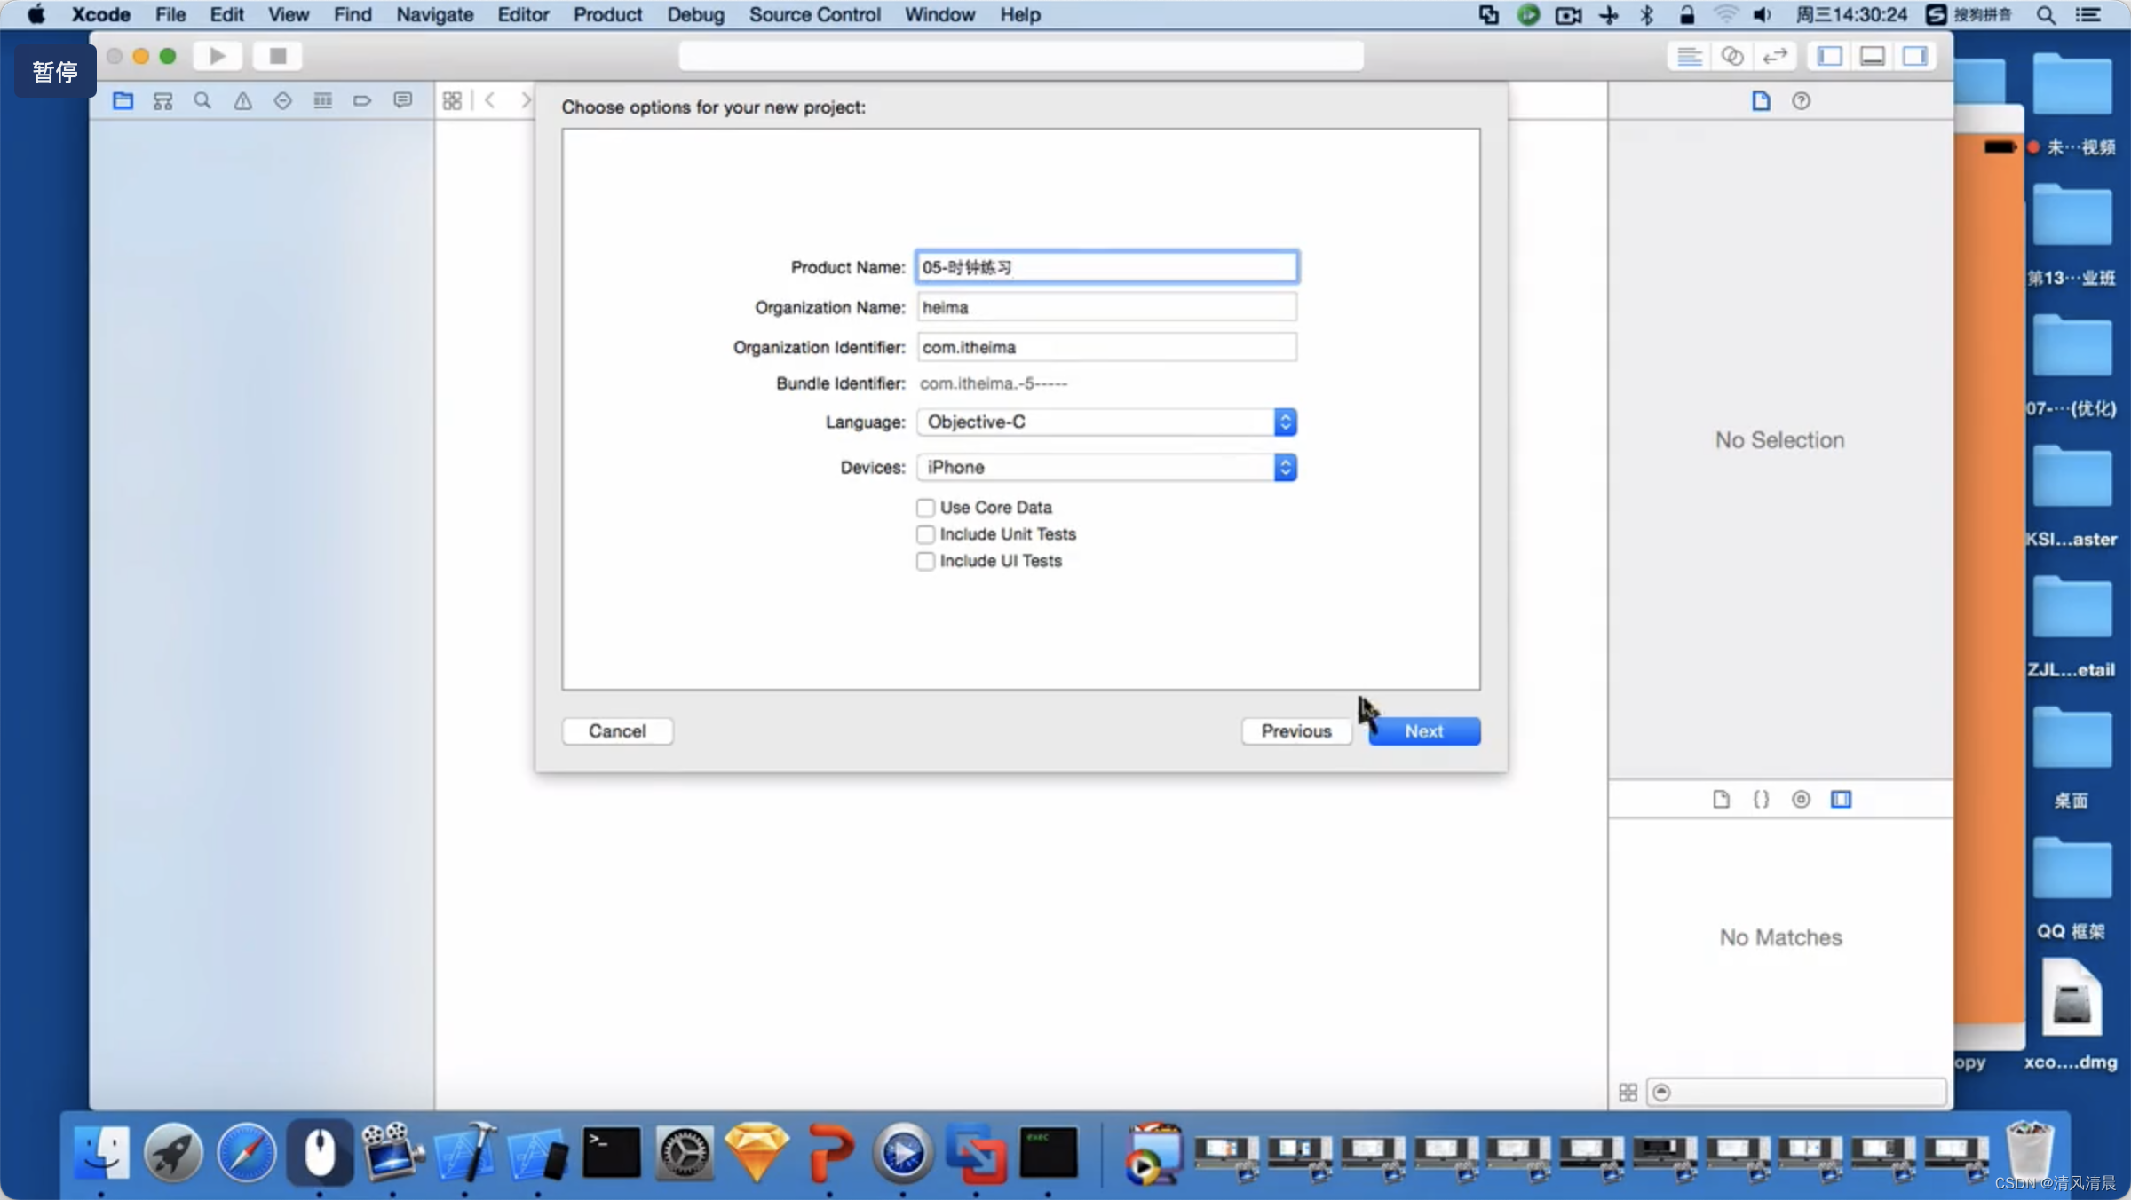Screen dimensions: 2131x1200
Task: Click the Cancel button to dismiss dialog
Action: click(616, 730)
